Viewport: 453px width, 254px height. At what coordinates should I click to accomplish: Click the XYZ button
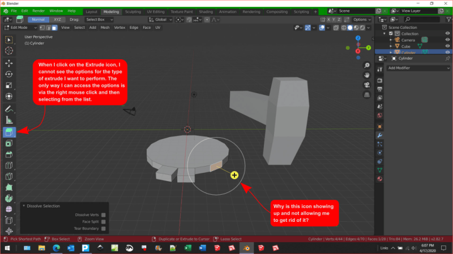pyautogui.click(x=57, y=20)
